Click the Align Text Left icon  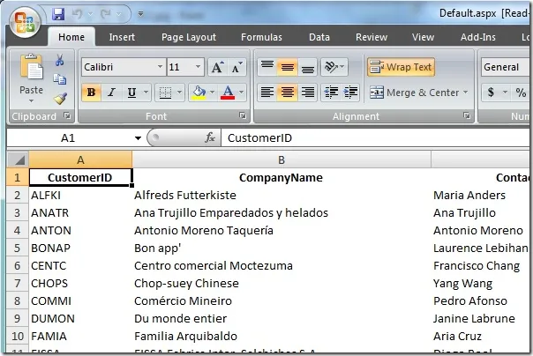[x=266, y=93]
